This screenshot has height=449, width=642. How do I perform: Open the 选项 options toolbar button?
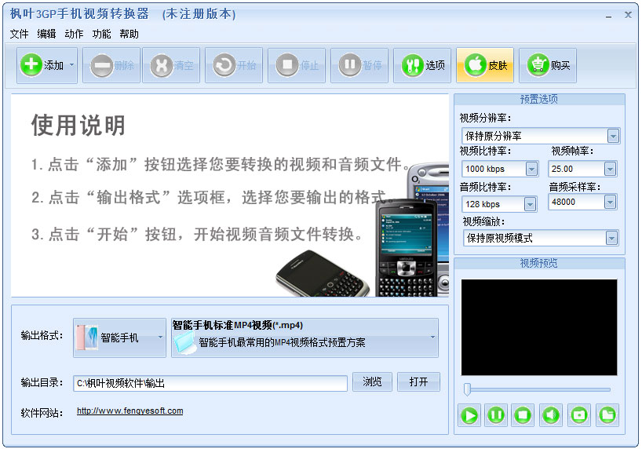point(422,65)
